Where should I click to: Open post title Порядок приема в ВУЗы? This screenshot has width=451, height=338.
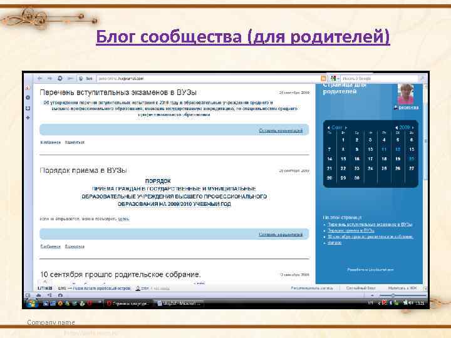pos(83,170)
